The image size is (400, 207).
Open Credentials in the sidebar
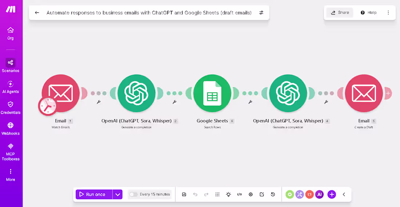click(11, 108)
